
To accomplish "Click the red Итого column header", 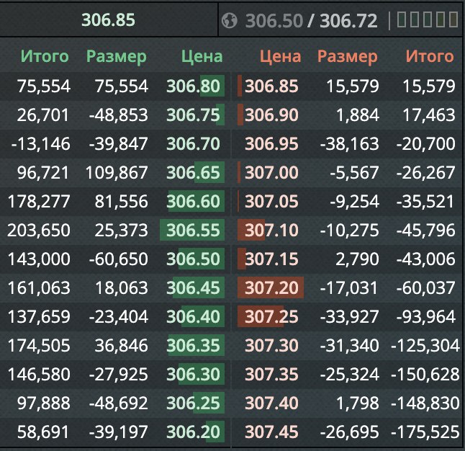I will [x=430, y=56].
